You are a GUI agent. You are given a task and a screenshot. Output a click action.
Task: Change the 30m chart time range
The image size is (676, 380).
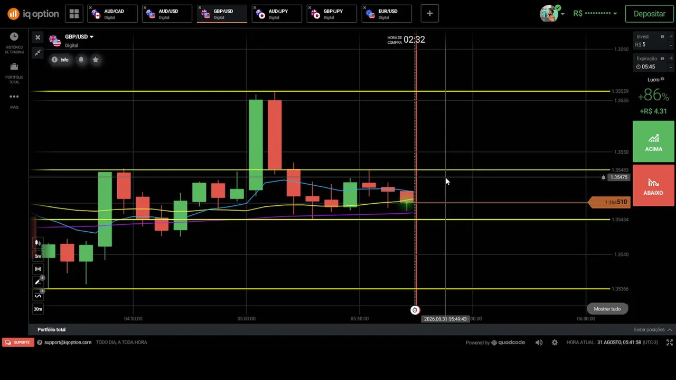click(38, 309)
